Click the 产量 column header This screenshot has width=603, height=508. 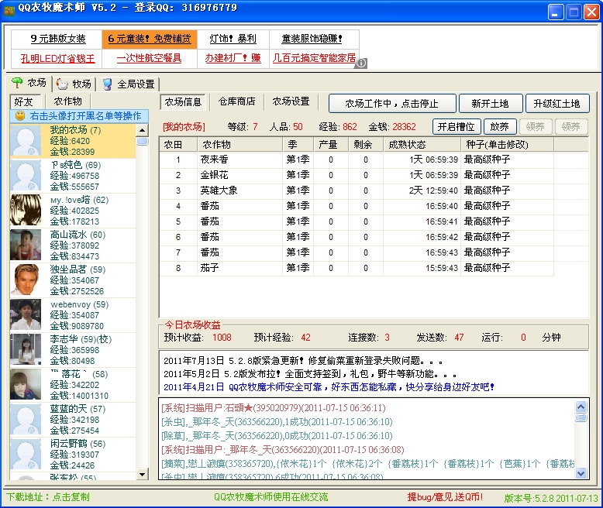click(331, 145)
